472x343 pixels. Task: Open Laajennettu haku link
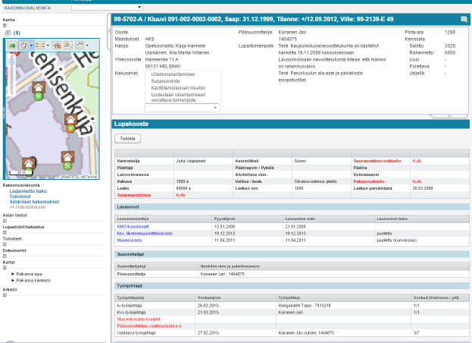28,191
